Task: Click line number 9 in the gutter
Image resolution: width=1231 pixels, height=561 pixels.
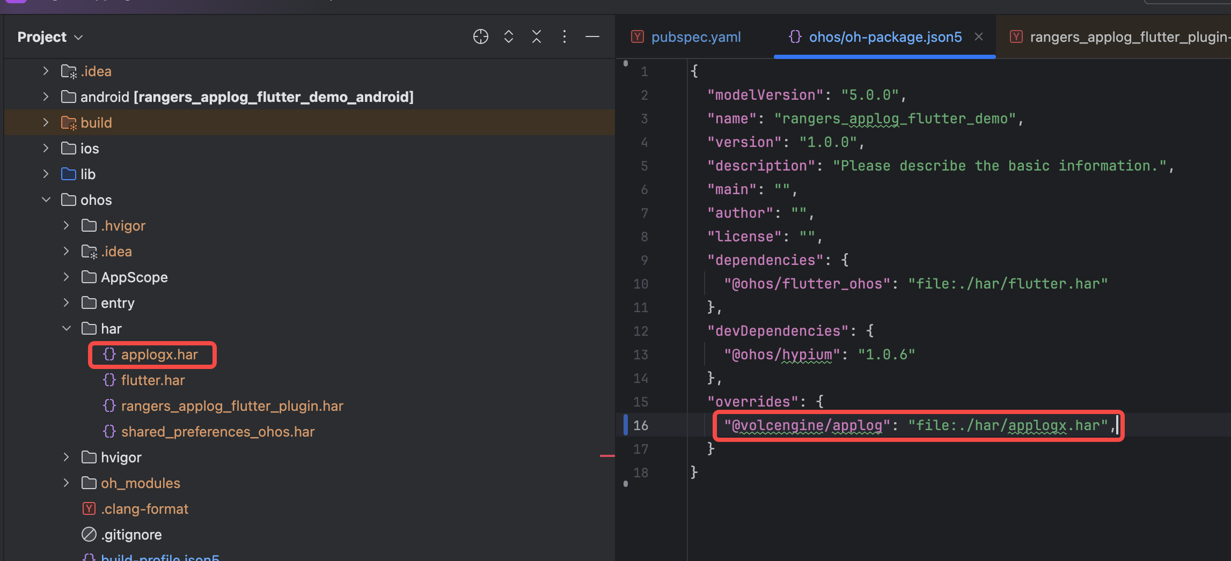Action: pyautogui.click(x=644, y=260)
